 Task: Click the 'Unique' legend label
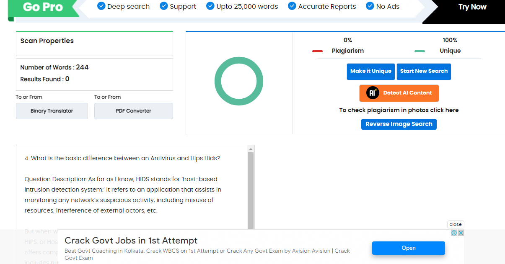tap(450, 51)
